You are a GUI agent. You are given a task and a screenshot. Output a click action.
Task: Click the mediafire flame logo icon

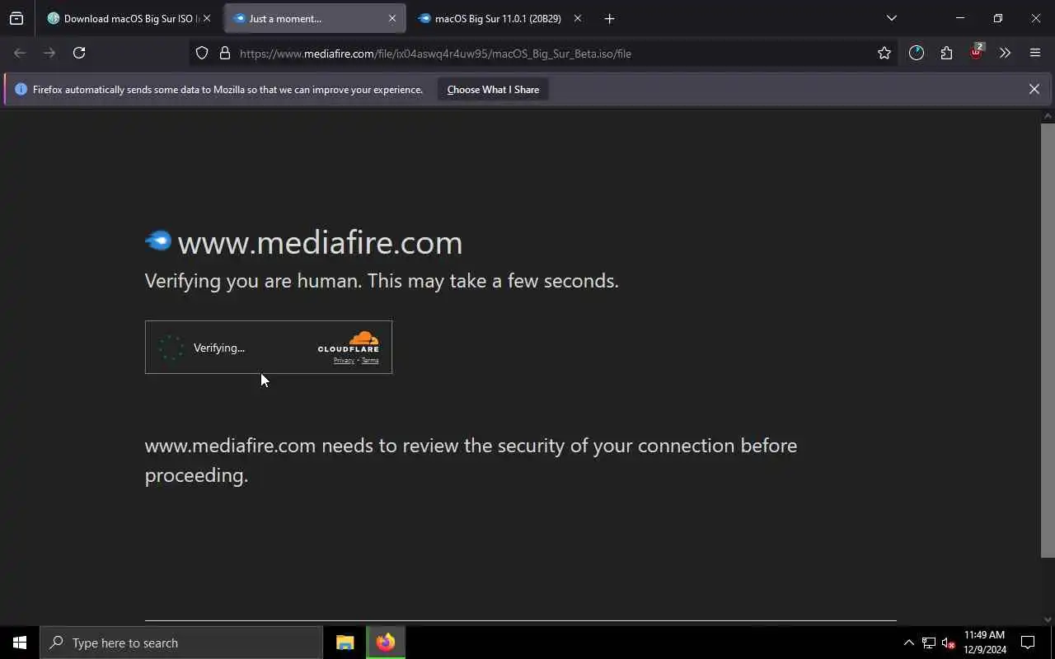tap(158, 241)
